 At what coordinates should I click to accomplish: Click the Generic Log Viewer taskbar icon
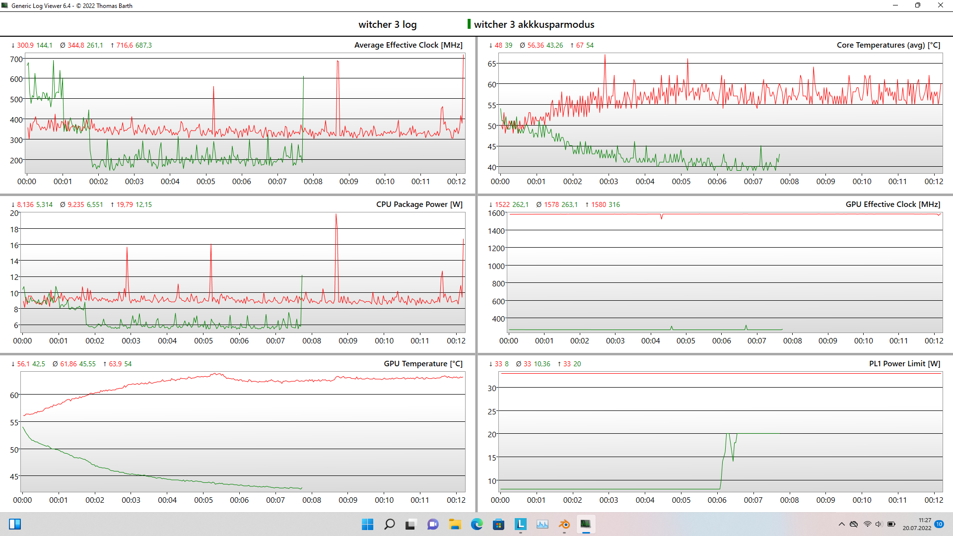coord(586,524)
